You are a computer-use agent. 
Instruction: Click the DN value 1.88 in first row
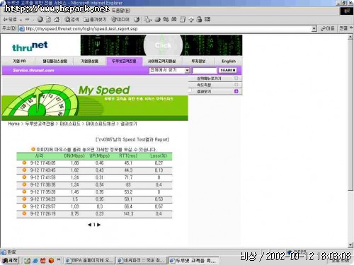click(x=75, y=163)
